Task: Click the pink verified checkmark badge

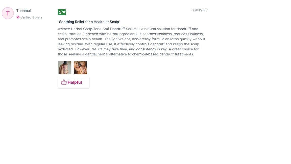Action: tap(18, 17)
